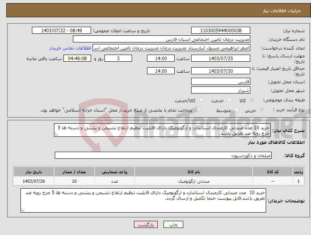This screenshot has height=235, width=311.
Task: Open the اطلاعات تماس خریدار link
Action: click(x=70, y=48)
